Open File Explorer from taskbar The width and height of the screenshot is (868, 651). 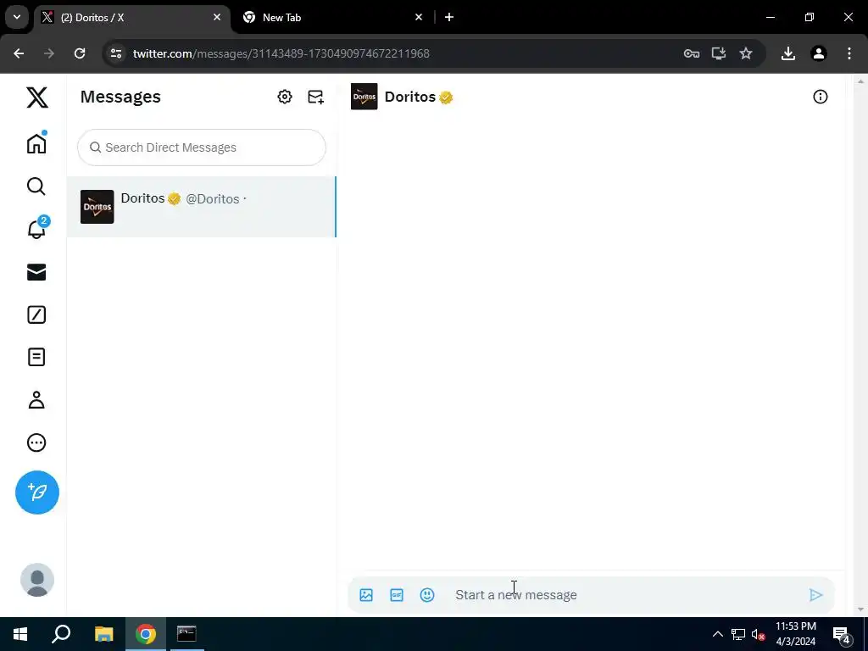tap(103, 634)
